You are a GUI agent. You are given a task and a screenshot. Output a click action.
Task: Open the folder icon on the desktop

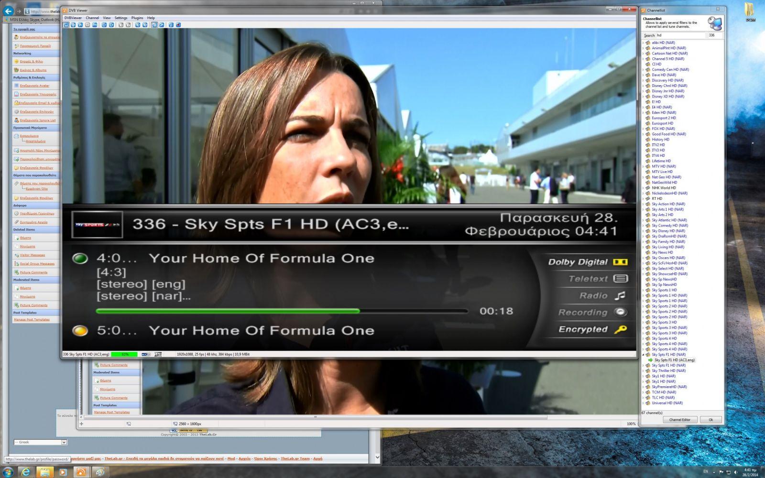(x=750, y=11)
